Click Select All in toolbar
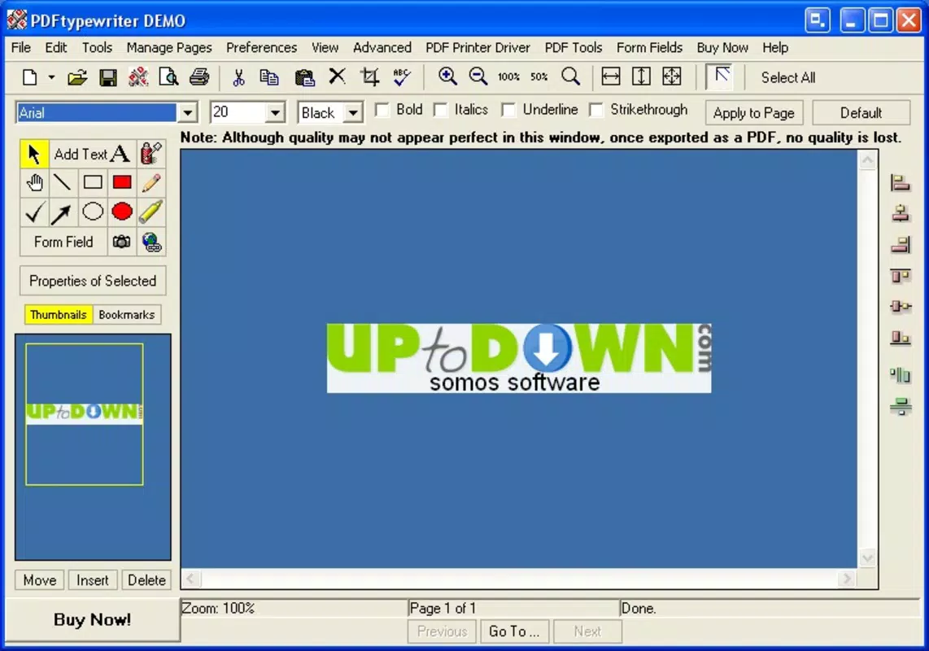929x651 pixels. pos(788,77)
